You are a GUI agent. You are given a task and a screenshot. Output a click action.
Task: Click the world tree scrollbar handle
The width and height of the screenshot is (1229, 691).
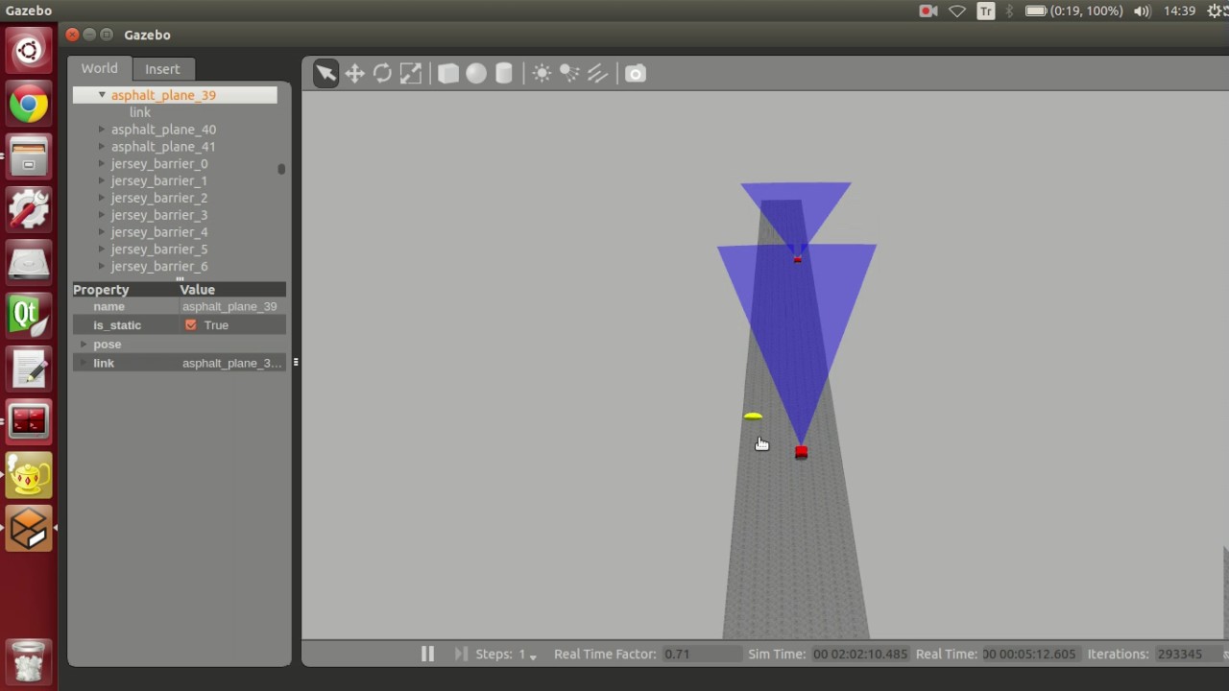pyautogui.click(x=281, y=169)
